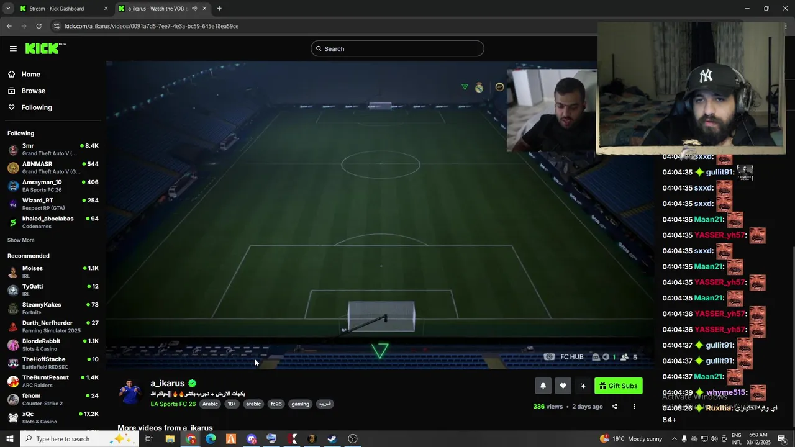The height and width of the screenshot is (447, 795).
Task: Open File Explorer from the taskbar
Action: point(170,439)
